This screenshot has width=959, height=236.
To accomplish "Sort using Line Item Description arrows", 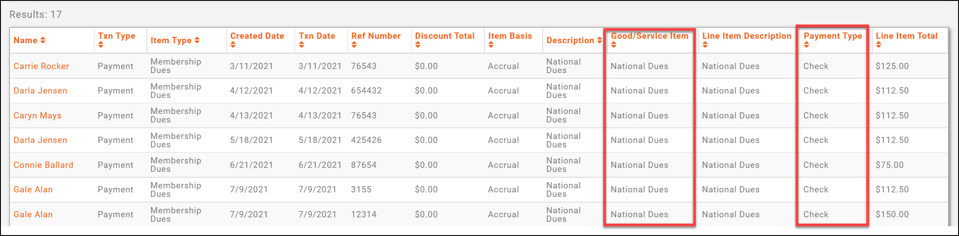I will [x=705, y=45].
